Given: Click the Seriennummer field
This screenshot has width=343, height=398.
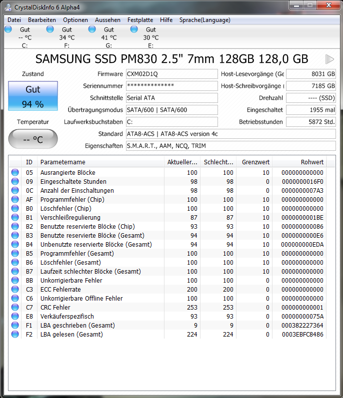Looking at the screenshot, I should pos(172,86).
